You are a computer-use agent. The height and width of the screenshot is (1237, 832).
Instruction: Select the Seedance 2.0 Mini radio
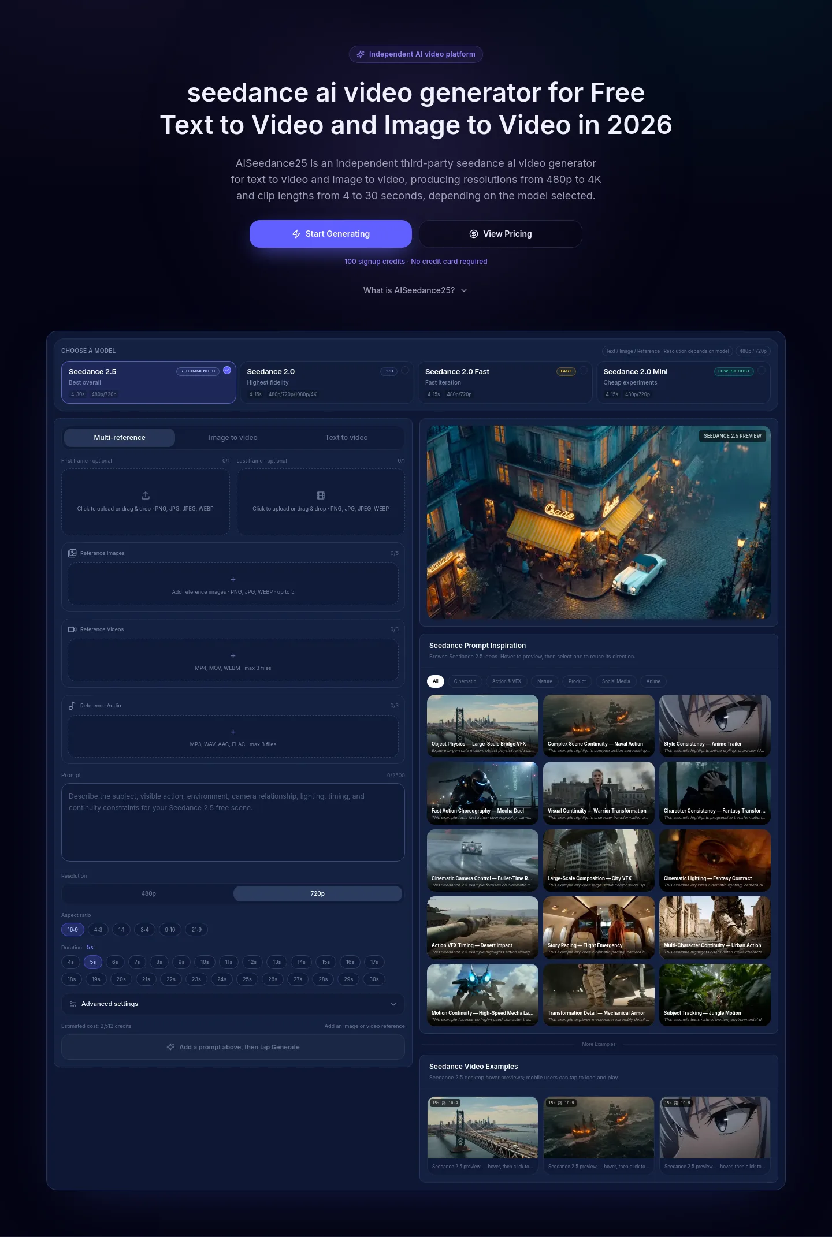762,371
